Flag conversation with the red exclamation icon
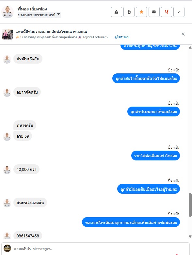This screenshot has width=192, height=255. [167, 12]
